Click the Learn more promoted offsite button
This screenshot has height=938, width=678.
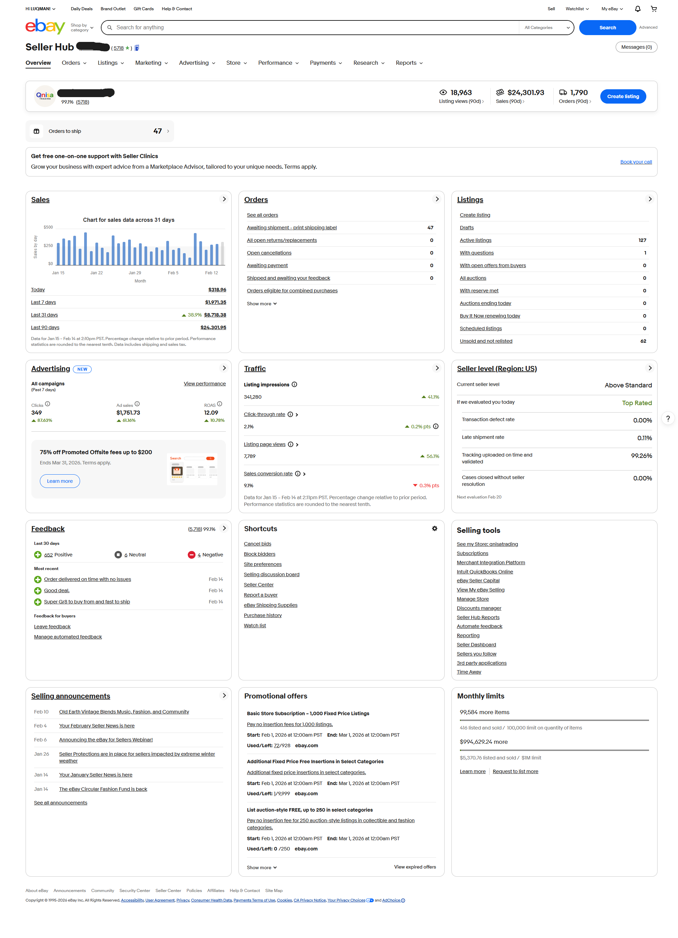pos(60,481)
